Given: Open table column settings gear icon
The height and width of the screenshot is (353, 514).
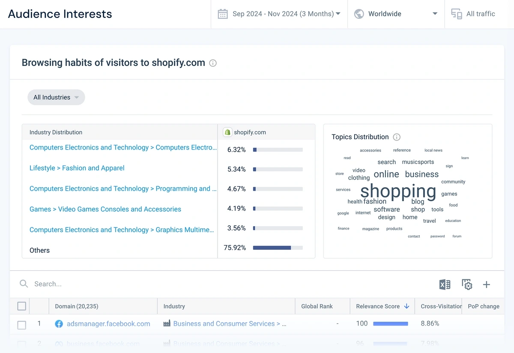Looking at the screenshot, I should pos(466,284).
